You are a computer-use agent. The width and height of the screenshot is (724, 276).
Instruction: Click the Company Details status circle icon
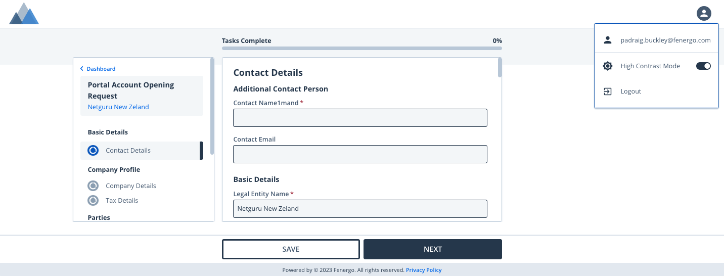point(93,186)
